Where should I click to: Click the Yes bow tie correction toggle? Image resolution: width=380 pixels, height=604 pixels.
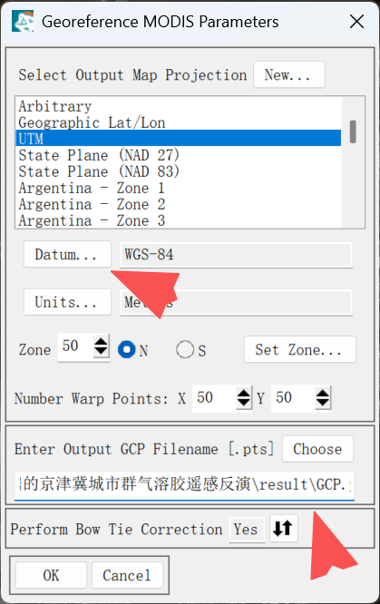[246, 530]
